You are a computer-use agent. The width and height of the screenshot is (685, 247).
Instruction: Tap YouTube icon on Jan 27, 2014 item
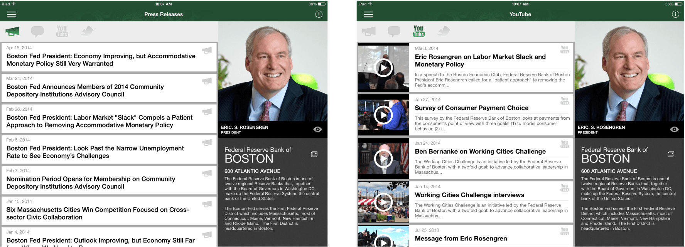point(565,101)
